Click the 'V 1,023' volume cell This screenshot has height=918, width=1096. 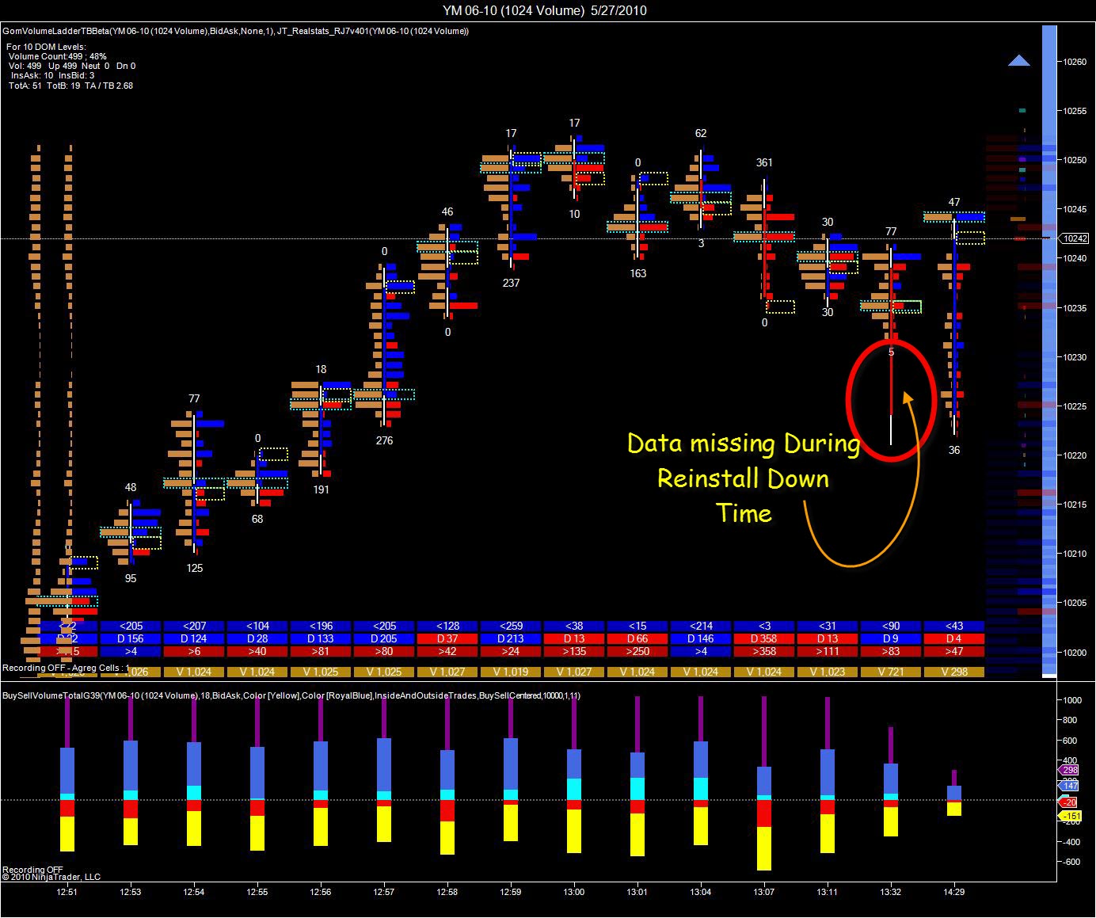tap(828, 672)
